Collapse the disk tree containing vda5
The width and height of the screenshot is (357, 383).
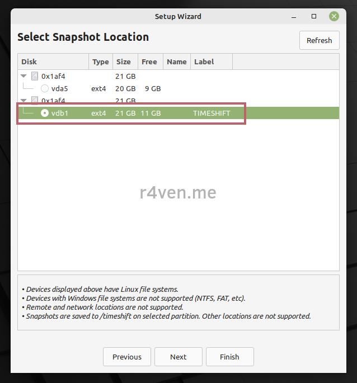coord(24,77)
